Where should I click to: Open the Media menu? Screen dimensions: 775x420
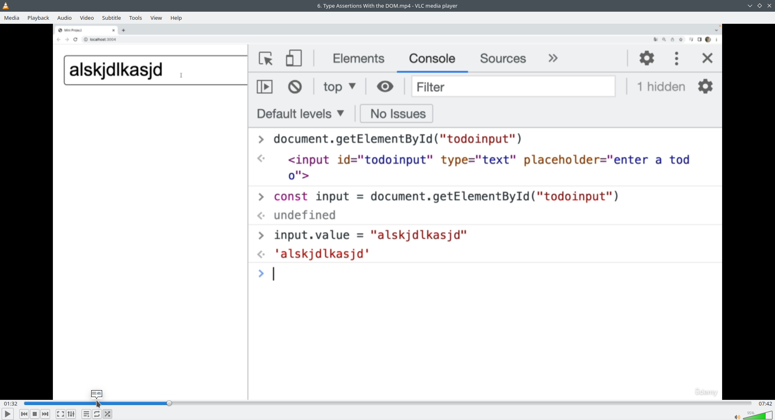[12, 18]
